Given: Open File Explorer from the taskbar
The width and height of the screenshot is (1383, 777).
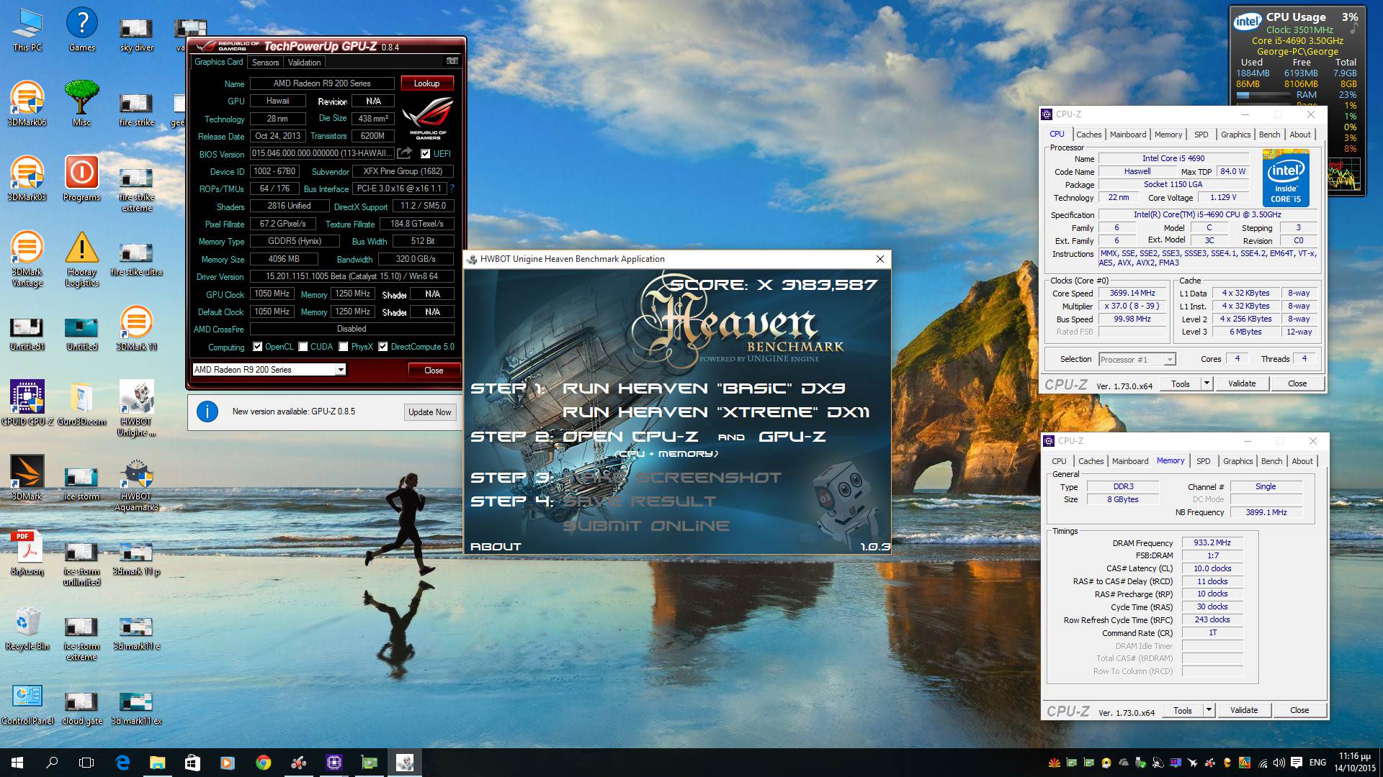Looking at the screenshot, I should tap(157, 763).
